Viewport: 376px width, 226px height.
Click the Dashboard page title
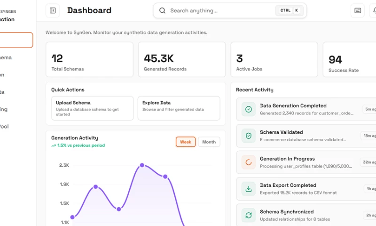point(89,10)
